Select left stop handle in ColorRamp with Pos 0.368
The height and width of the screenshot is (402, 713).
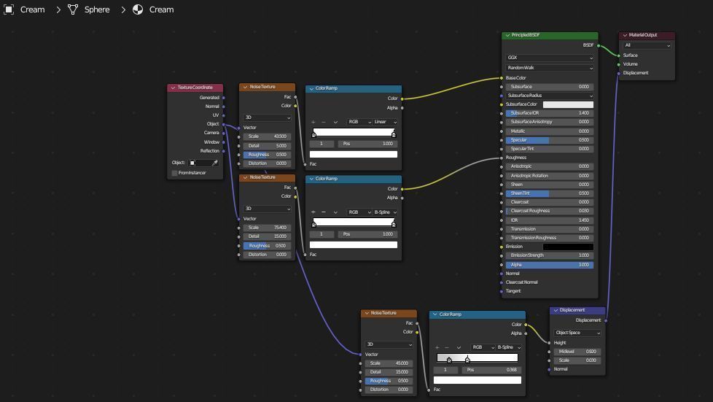click(449, 360)
